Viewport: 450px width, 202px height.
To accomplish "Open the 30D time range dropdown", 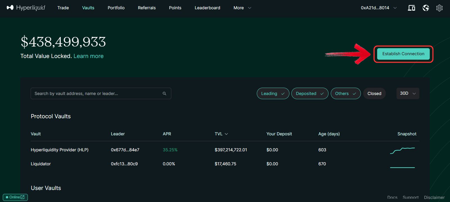I will pos(408,93).
